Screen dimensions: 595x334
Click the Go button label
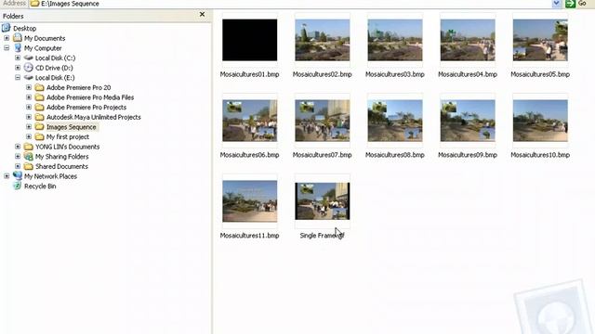582,4
